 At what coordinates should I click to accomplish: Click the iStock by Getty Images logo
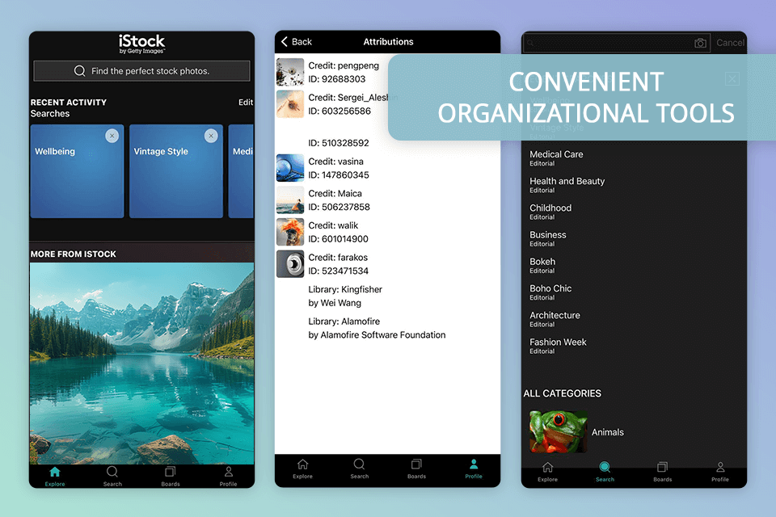click(141, 44)
